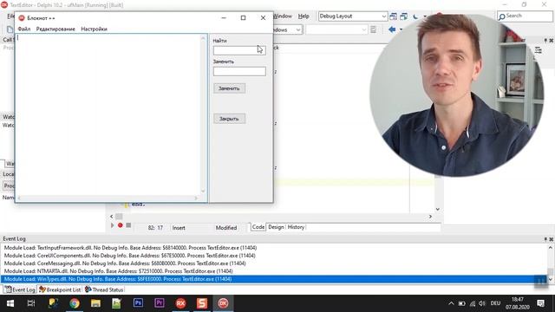Select the highlighted WinTypes.dll log line
This screenshot has height=312, width=555.
coord(274,279)
